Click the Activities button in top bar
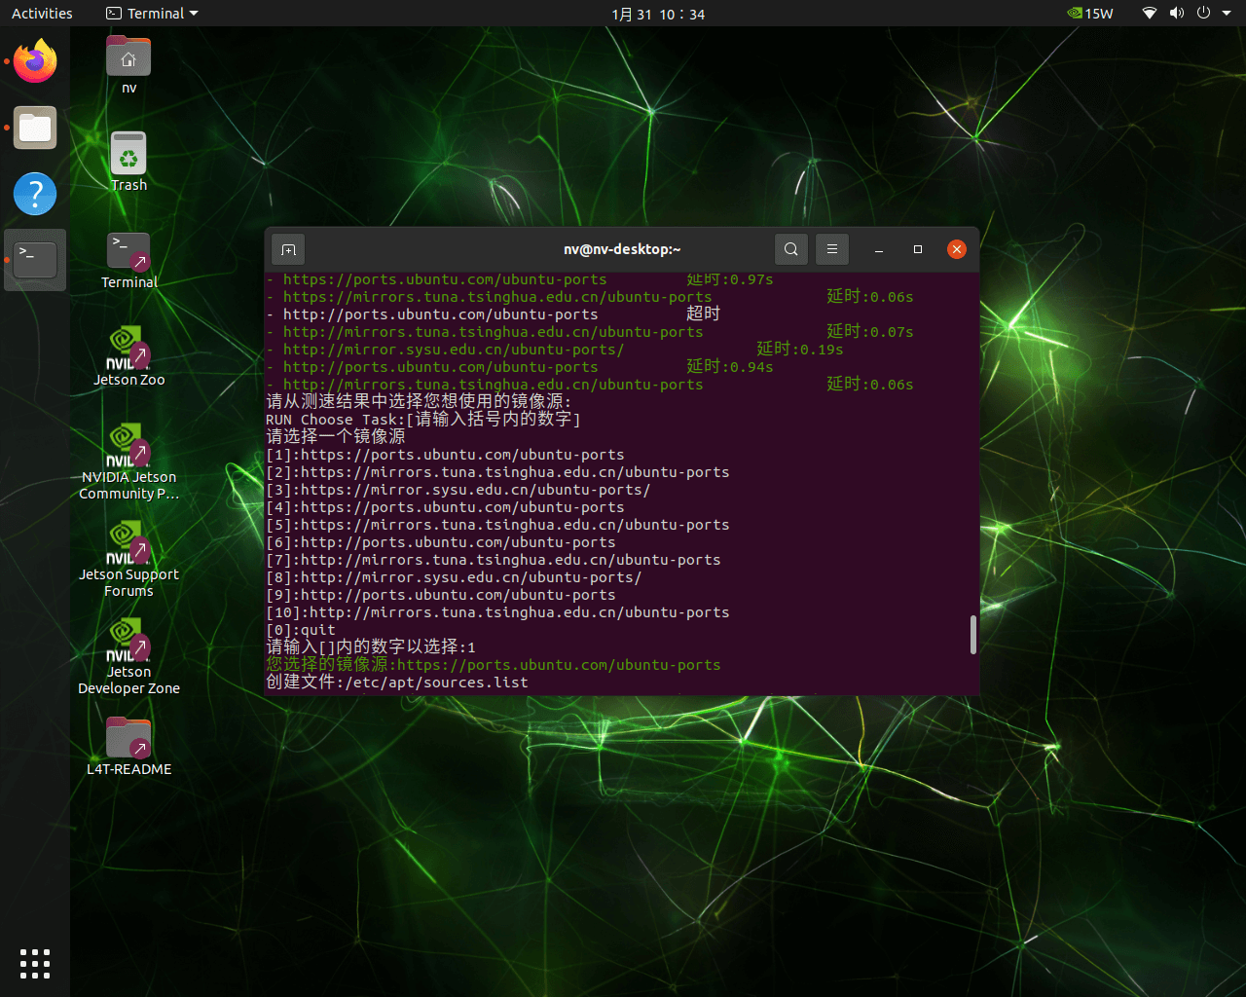The height and width of the screenshot is (997, 1246). click(x=42, y=14)
